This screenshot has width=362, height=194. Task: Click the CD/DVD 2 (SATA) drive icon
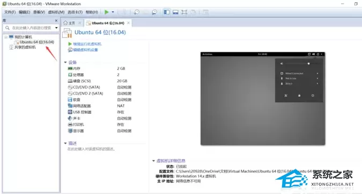click(70, 94)
